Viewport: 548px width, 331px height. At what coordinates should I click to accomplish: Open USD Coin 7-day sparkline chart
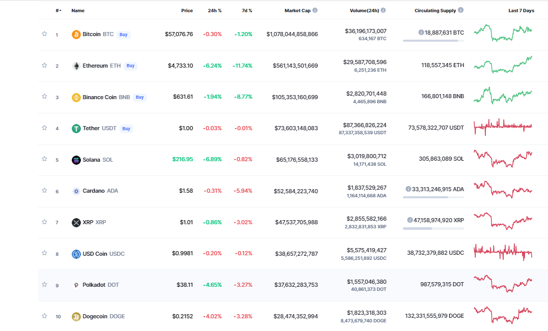[503, 252]
